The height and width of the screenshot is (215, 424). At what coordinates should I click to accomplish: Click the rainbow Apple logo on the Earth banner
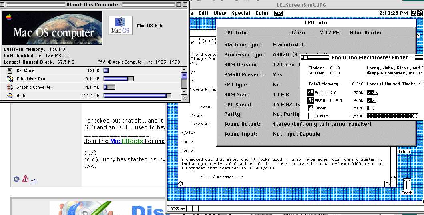pyautogui.click(x=9, y=17)
